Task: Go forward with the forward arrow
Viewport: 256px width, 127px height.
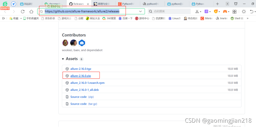Action: [14, 12]
